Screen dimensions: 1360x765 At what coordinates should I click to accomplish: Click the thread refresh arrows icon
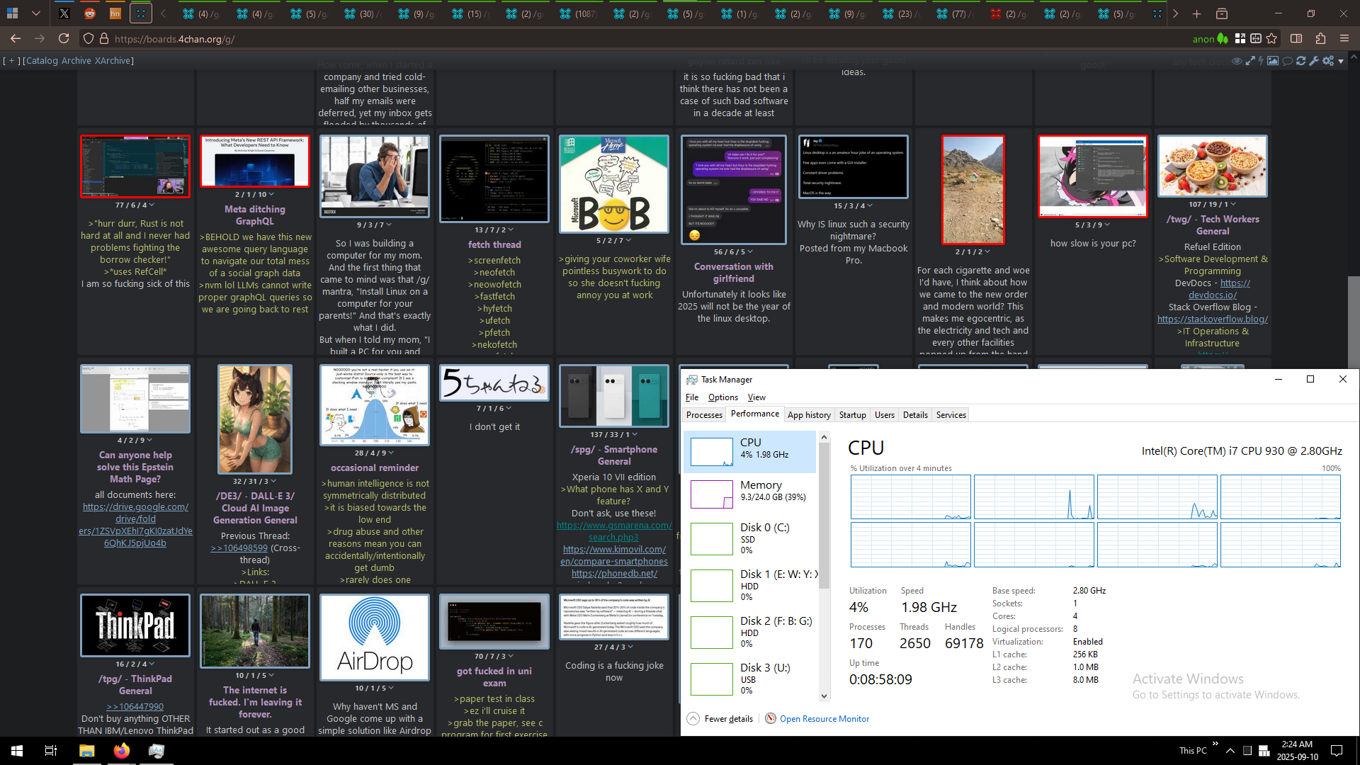(x=1300, y=61)
